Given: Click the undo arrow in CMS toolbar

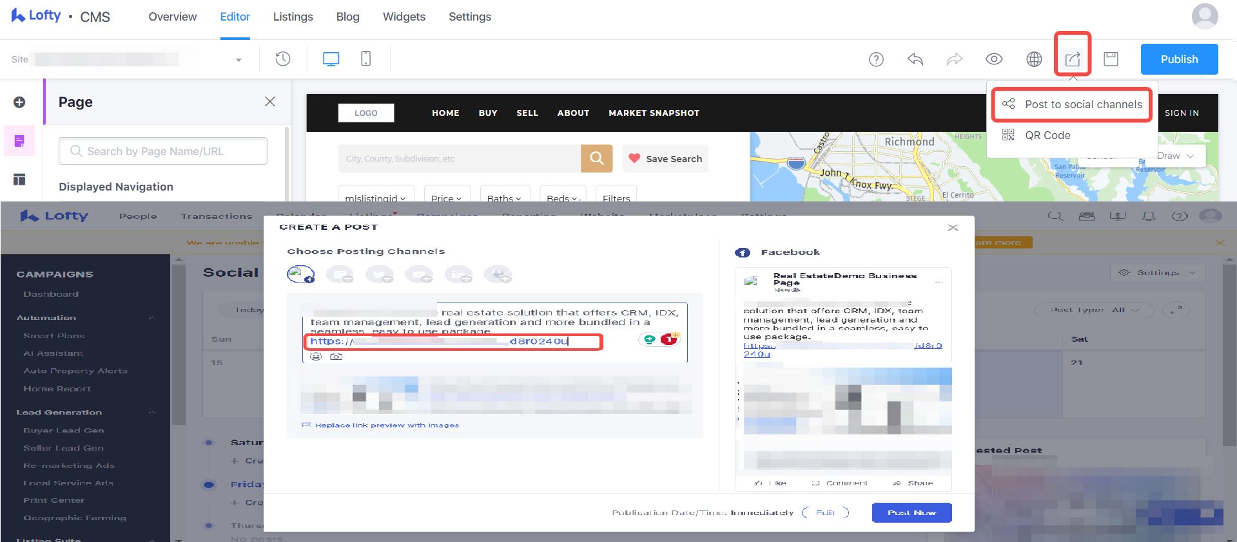Looking at the screenshot, I should (x=915, y=59).
